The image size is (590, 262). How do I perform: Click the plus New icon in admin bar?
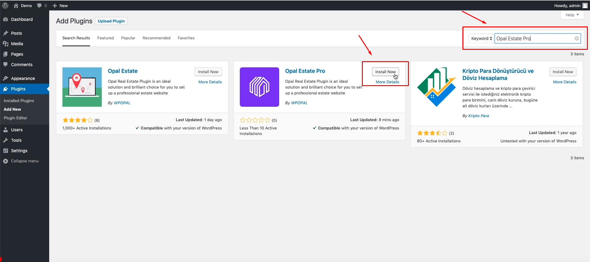pyautogui.click(x=55, y=6)
